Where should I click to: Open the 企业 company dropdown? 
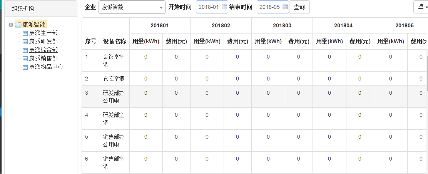pos(132,7)
